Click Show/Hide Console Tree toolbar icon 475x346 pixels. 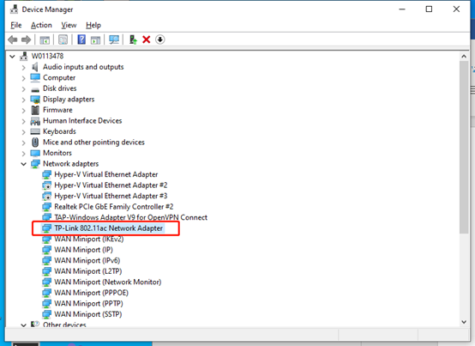coord(45,39)
